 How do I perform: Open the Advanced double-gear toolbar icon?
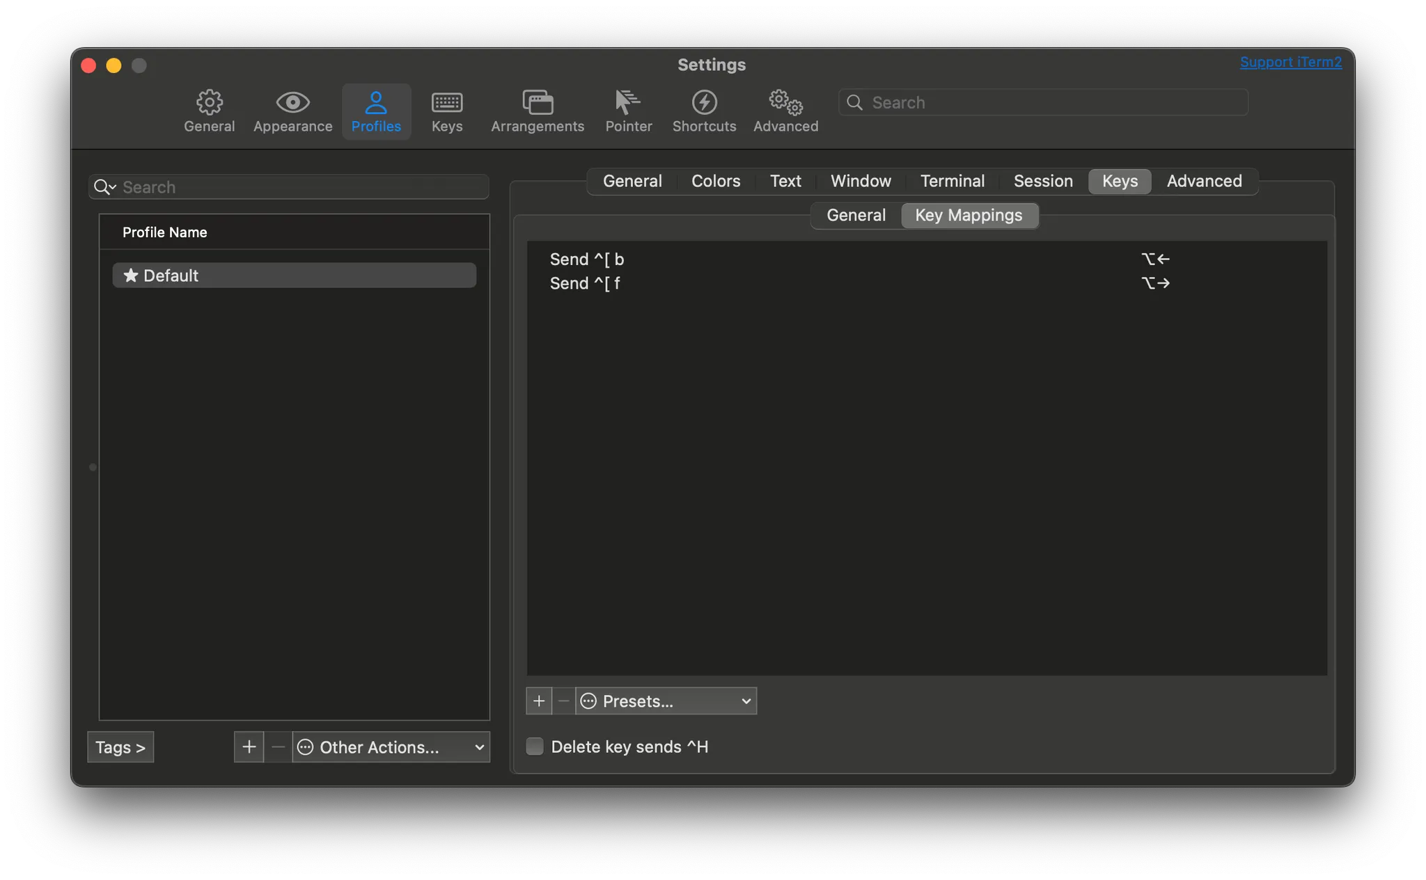pyautogui.click(x=785, y=103)
